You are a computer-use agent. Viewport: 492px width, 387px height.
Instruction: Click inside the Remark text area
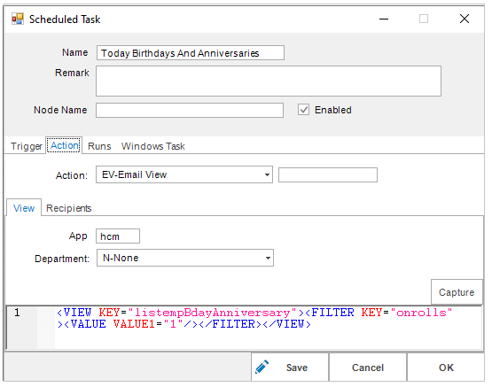tap(269, 81)
